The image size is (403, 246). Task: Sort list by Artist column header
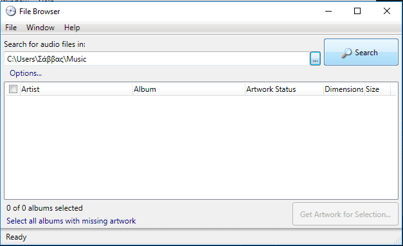pyautogui.click(x=76, y=89)
